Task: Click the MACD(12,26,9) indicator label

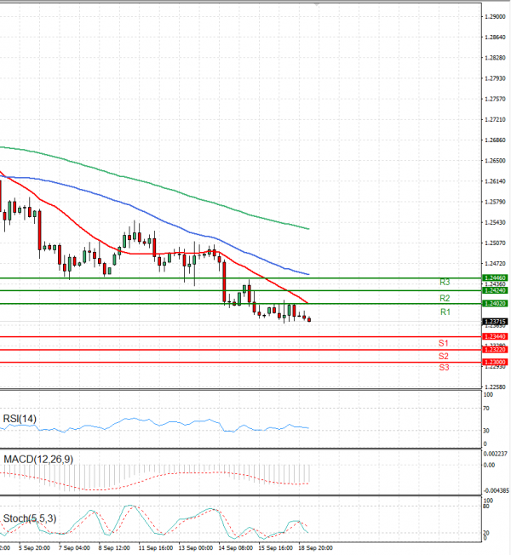Action: pos(38,460)
